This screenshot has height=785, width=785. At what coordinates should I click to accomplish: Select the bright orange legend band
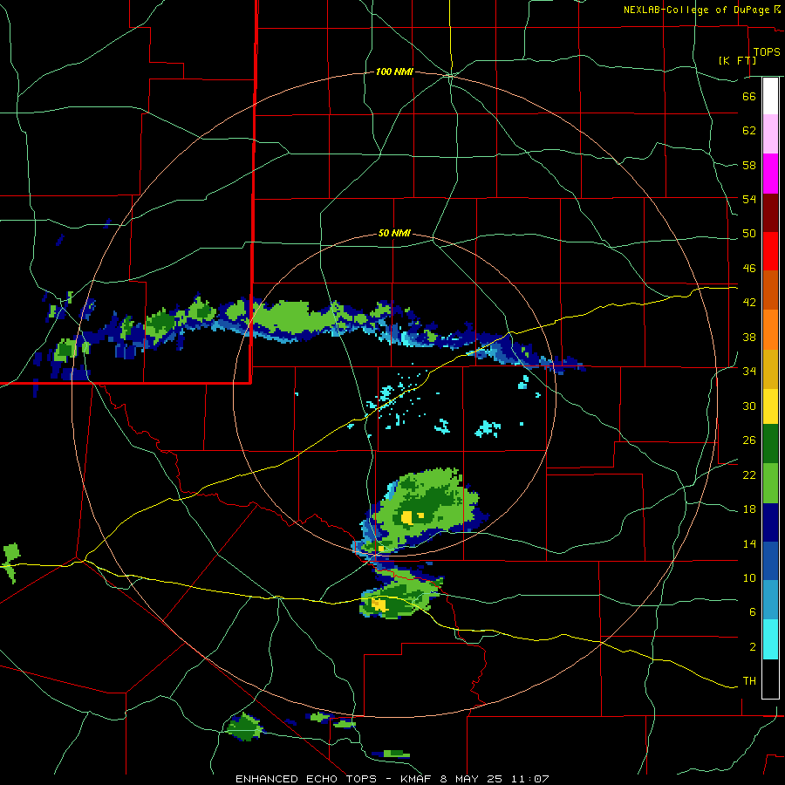[770, 330]
